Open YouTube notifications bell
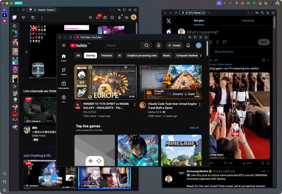This screenshot has height=194, width=282. click(x=188, y=45)
